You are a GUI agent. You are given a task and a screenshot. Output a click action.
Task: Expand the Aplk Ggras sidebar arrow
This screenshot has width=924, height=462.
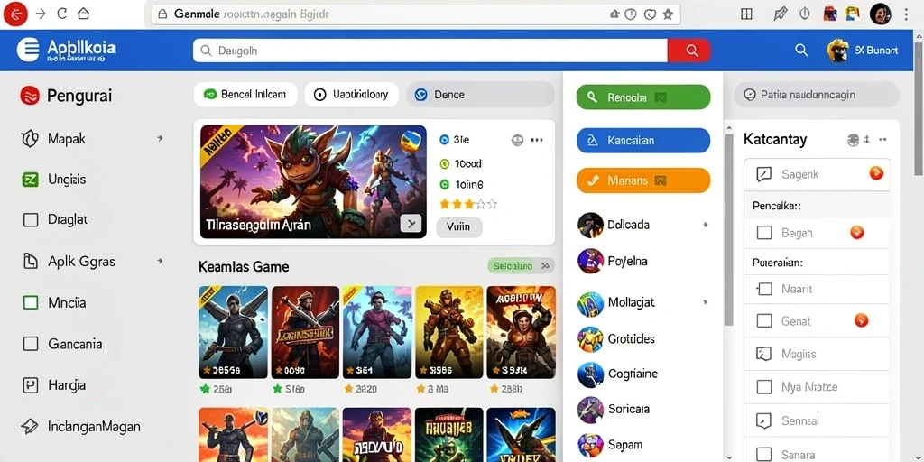(160, 261)
